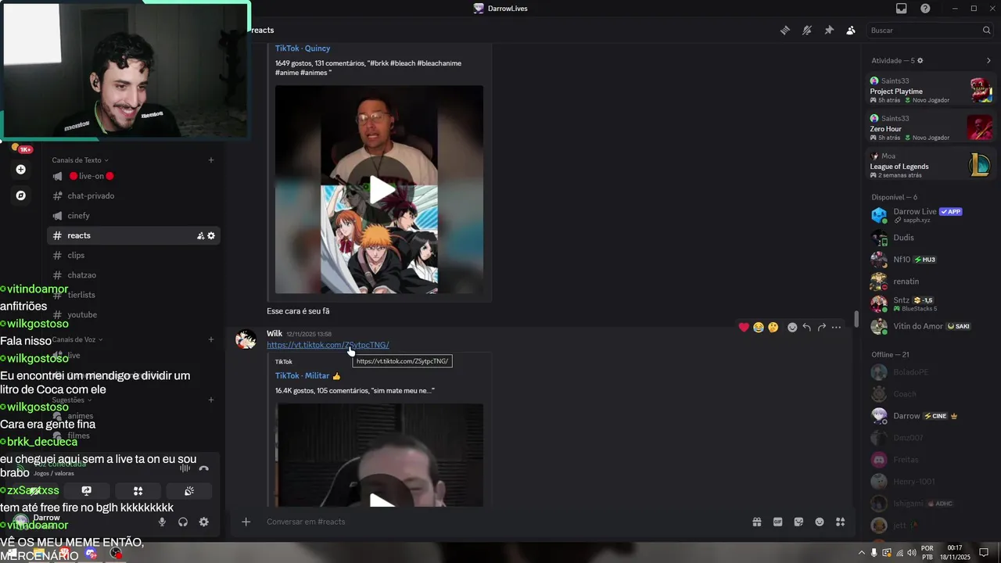Image resolution: width=1001 pixels, height=563 pixels.
Task: Forward Wilk's message arrow
Action: pyautogui.click(x=822, y=328)
